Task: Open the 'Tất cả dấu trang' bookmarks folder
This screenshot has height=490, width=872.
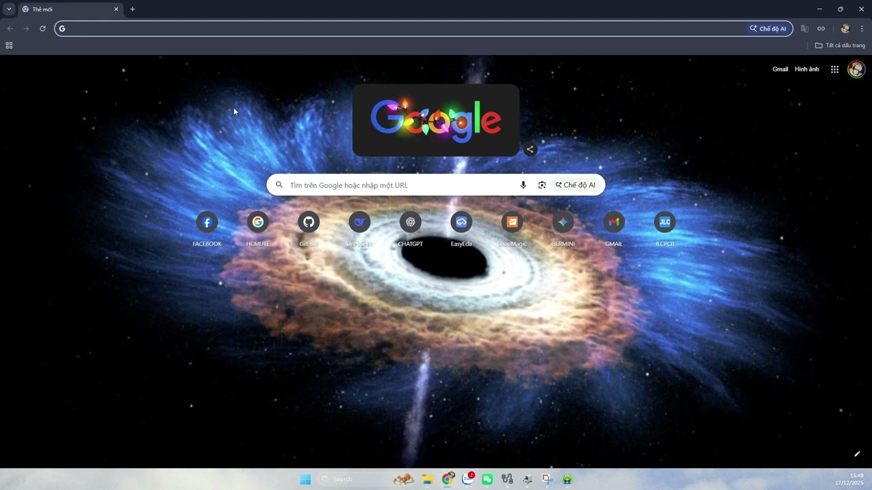Action: [840, 46]
